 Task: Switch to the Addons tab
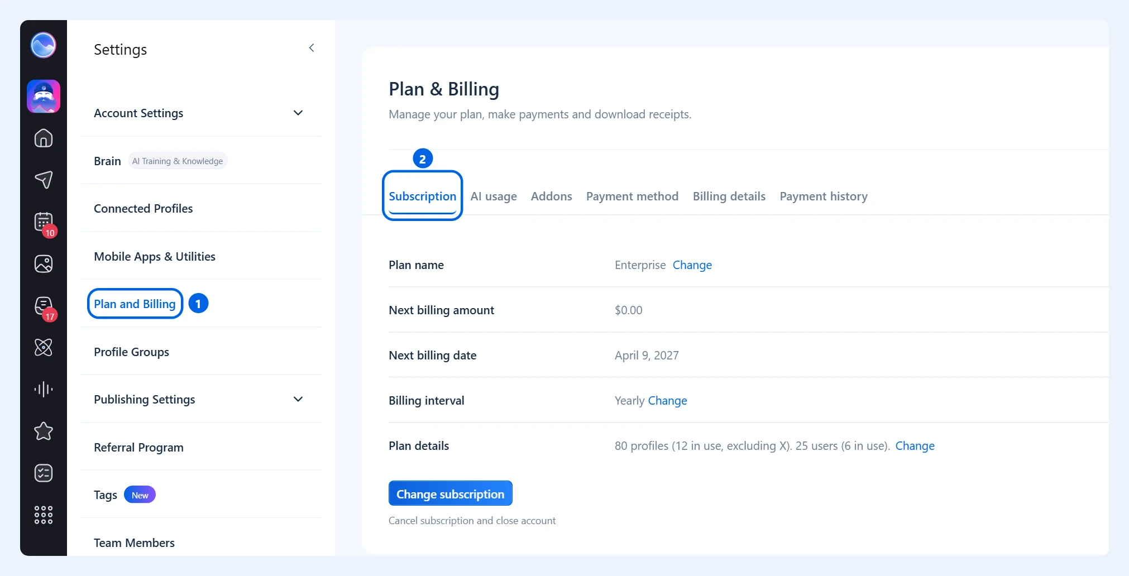click(x=551, y=196)
